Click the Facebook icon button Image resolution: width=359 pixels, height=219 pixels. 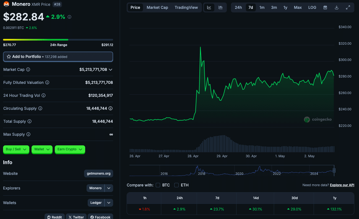[100, 217]
